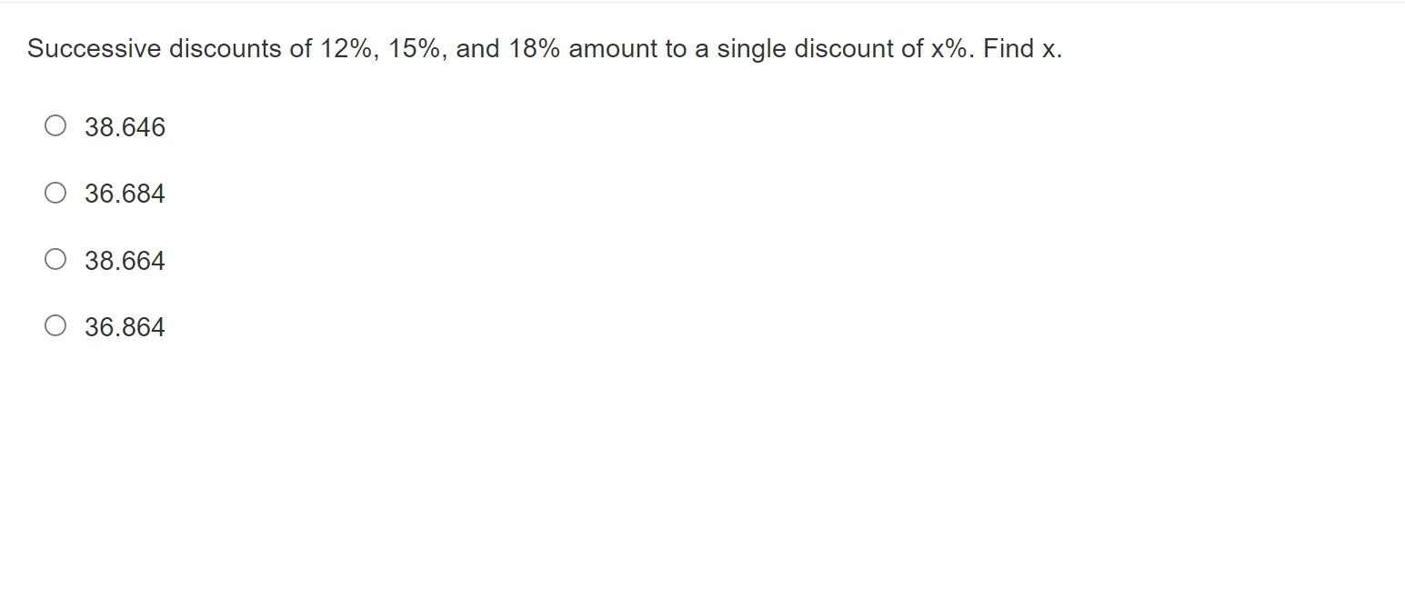Choose the 36.684 radio option

pos(55,193)
